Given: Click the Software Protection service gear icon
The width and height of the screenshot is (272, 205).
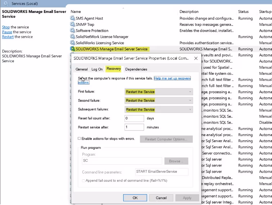Looking at the screenshot, I should [72, 31].
